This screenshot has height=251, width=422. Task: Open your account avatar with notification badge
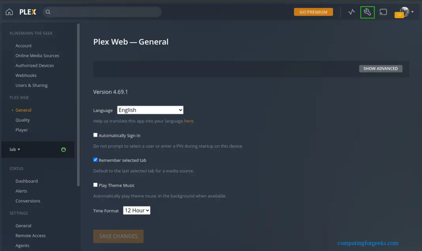pos(403,12)
